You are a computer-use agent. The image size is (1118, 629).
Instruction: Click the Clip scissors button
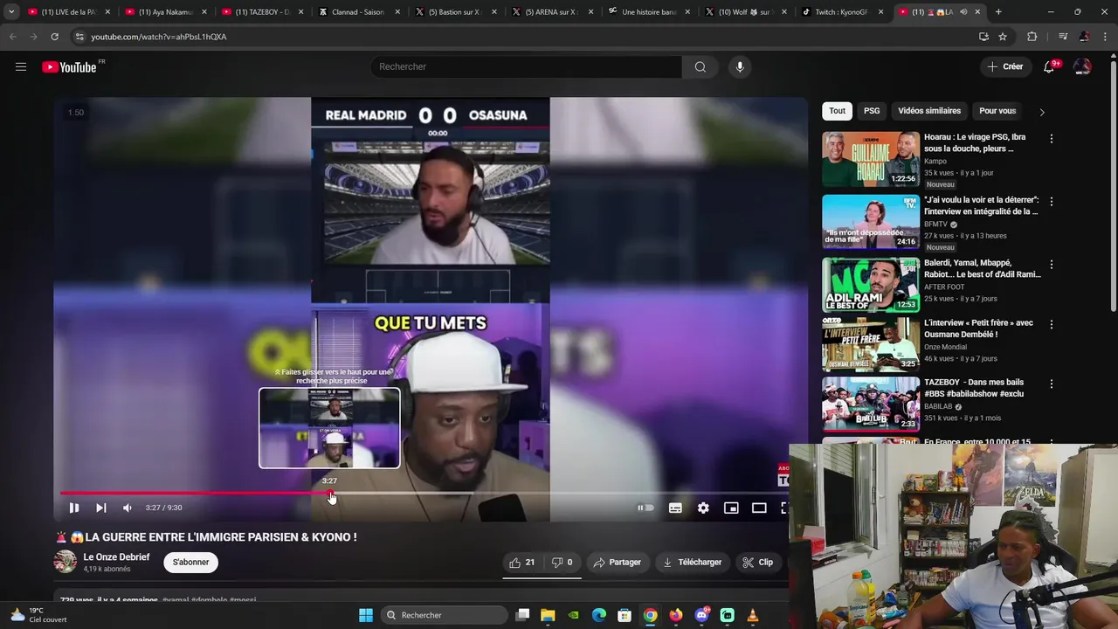[758, 563]
